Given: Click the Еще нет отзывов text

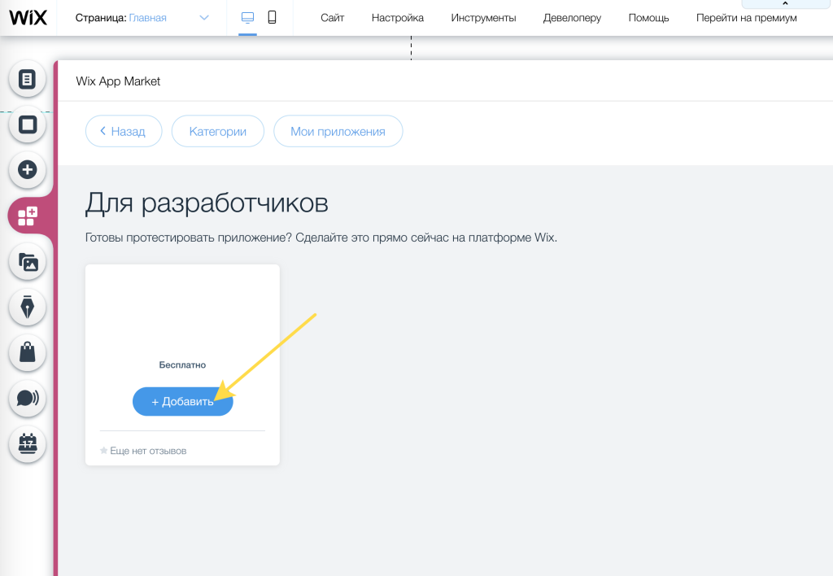Looking at the screenshot, I should pos(148,451).
